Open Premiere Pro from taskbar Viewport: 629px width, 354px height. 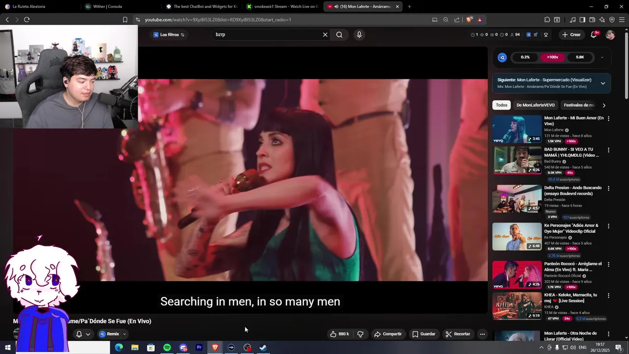click(199, 348)
